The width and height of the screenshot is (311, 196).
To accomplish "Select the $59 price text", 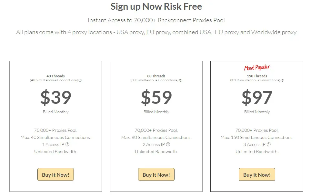I will pyautogui.click(x=156, y=97).
